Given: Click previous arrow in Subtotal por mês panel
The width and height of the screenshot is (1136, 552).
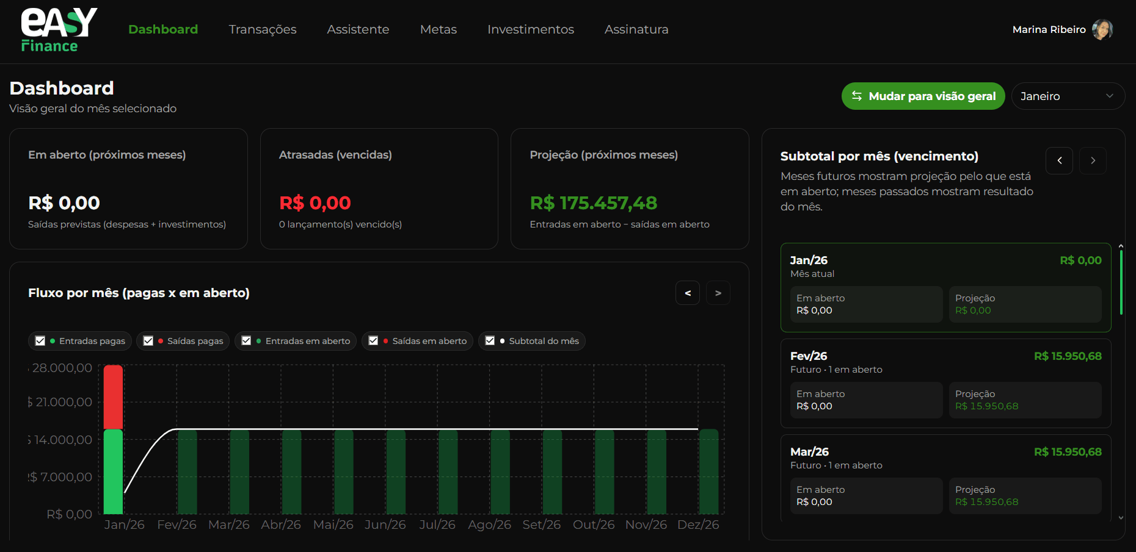Looking at the screenshot, I should pos(1059,161).
